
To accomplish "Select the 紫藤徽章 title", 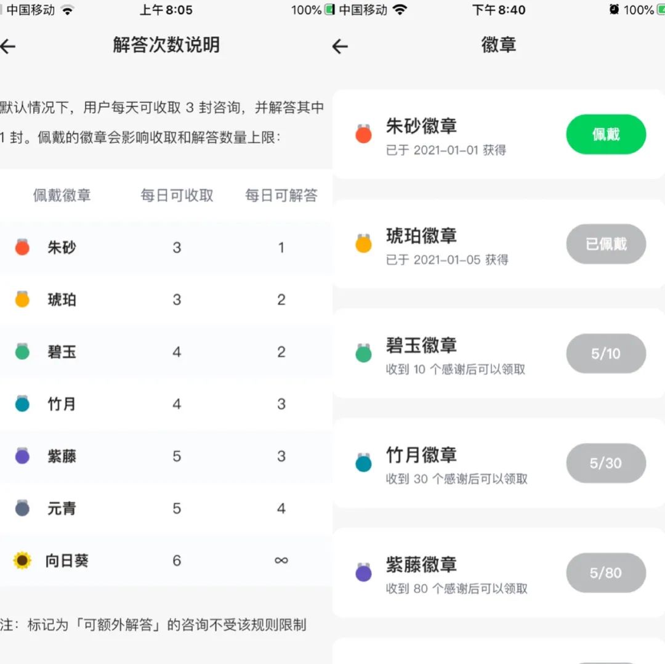I will click(x=421, y=564).
